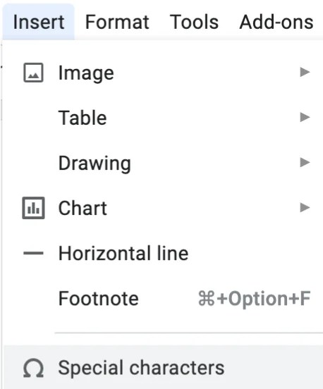
Task: Expand the Table submenu arrow
Action: [x=305, y=117]
